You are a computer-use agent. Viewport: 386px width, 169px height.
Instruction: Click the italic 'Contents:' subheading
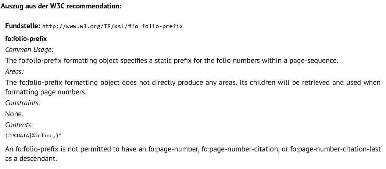[19, 125]
